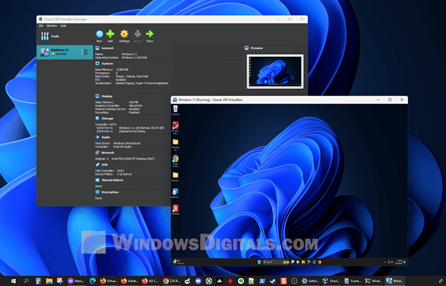This screenshot has width=446, height=286.
Task: Click the System section header
Action: point(107,64)
